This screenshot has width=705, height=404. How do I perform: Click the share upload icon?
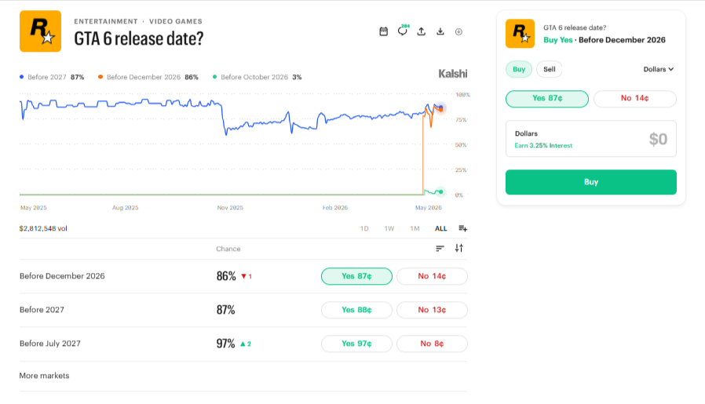tap(422, 31)
